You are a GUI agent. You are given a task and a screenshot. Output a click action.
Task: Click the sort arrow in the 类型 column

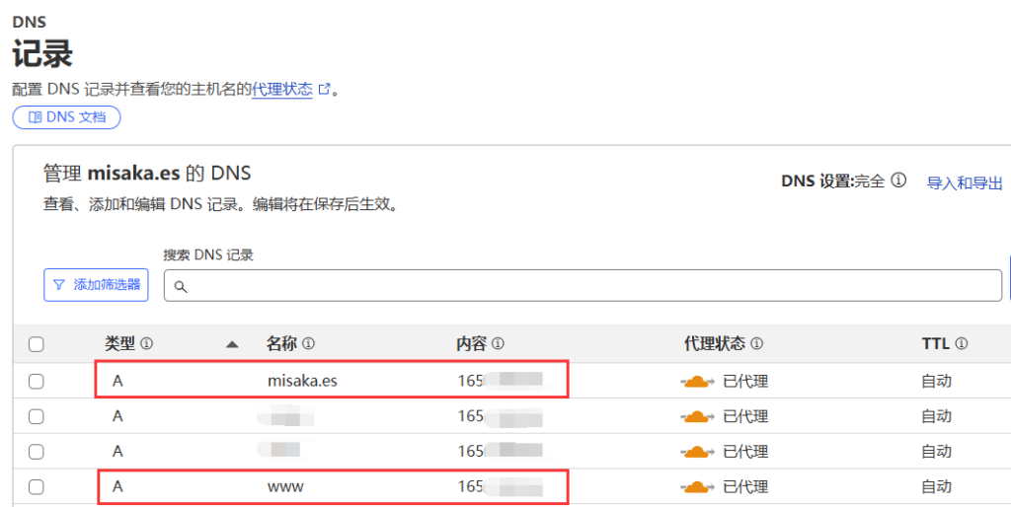[x=232, y=344]
